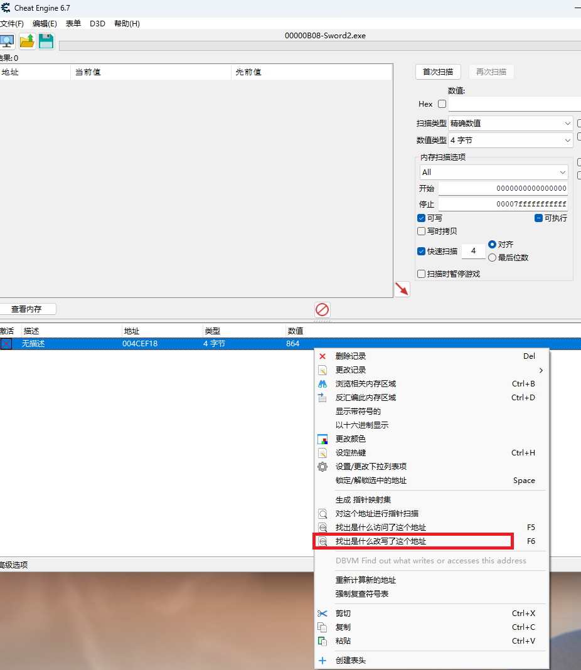Image resolution: width=581 pixels, height=670 pixels.
Task: Open the process selection computer icon
Action: point(7,41)
